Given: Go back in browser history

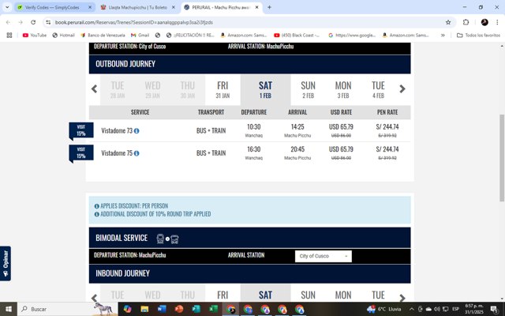Looking at the screenshot, I should (x=9, y=22).
